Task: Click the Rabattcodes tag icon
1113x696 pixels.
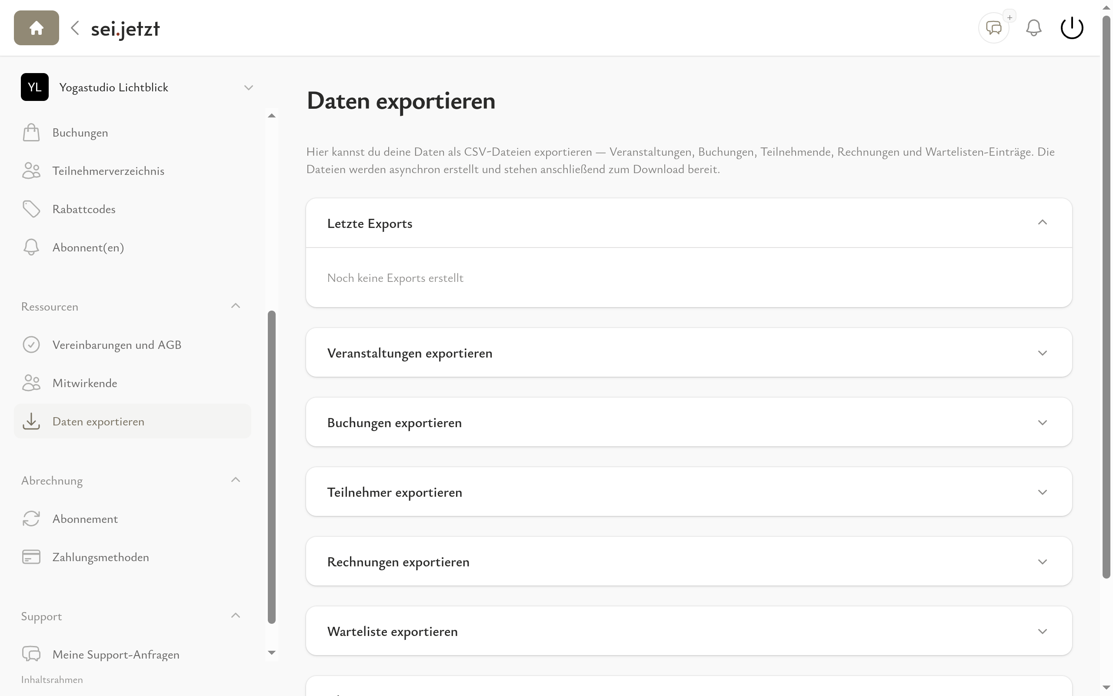Action: 31,209
